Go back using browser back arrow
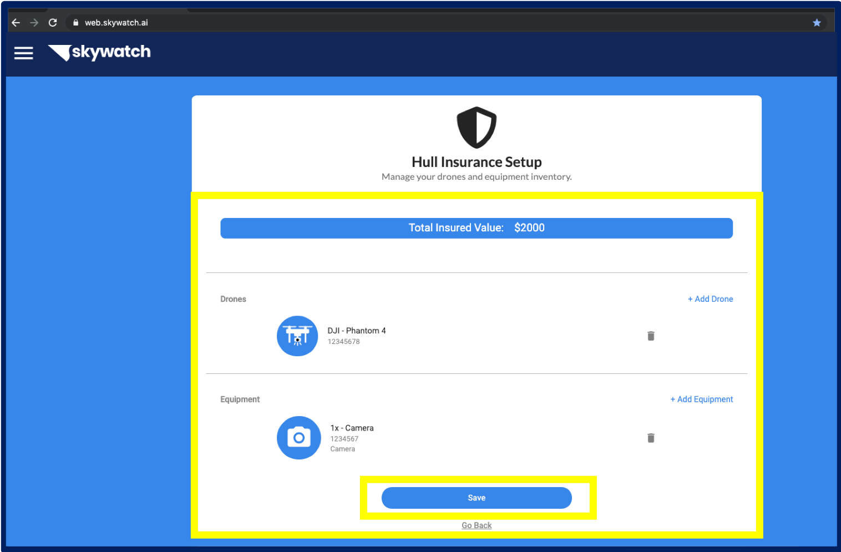This screenshot has width=841, height=552. click(16, 23)
